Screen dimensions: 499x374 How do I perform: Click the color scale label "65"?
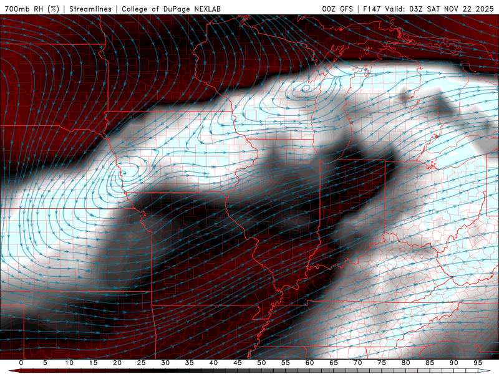pos(334,363)
